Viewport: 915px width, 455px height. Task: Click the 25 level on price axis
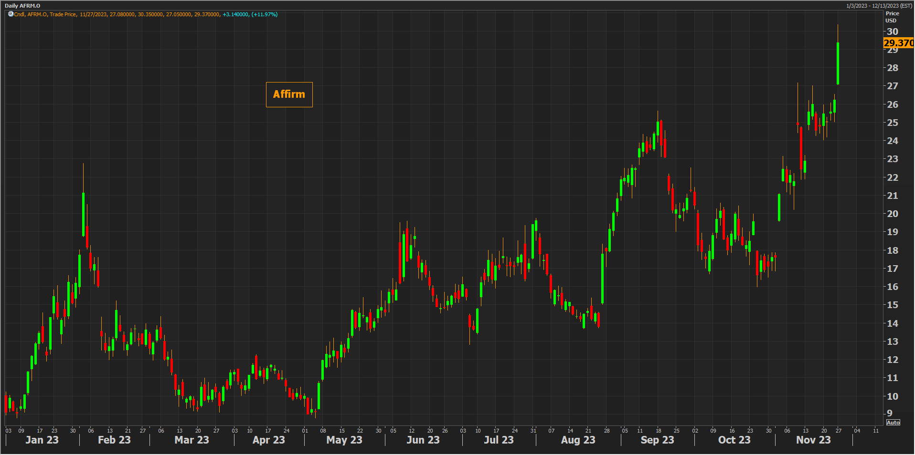(892, 123)
